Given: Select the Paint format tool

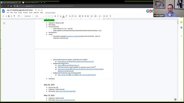Looking at the screenshot, I should click(x=14, y=16).
